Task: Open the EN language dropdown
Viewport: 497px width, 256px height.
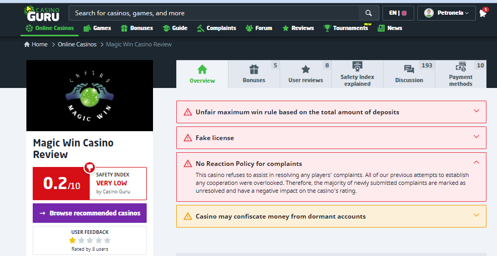Action: [x=398, y=13]
